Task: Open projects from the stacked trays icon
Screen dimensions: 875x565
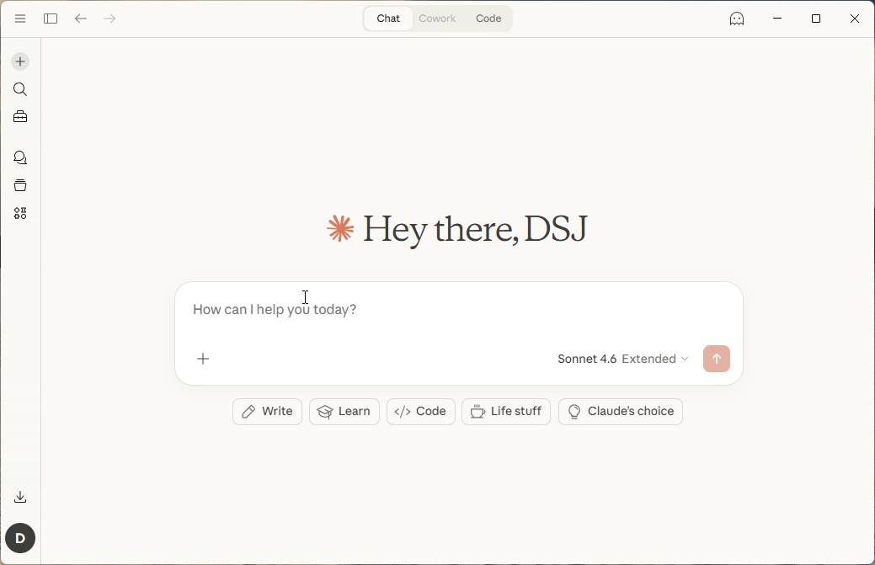Action: coord(20,185)
